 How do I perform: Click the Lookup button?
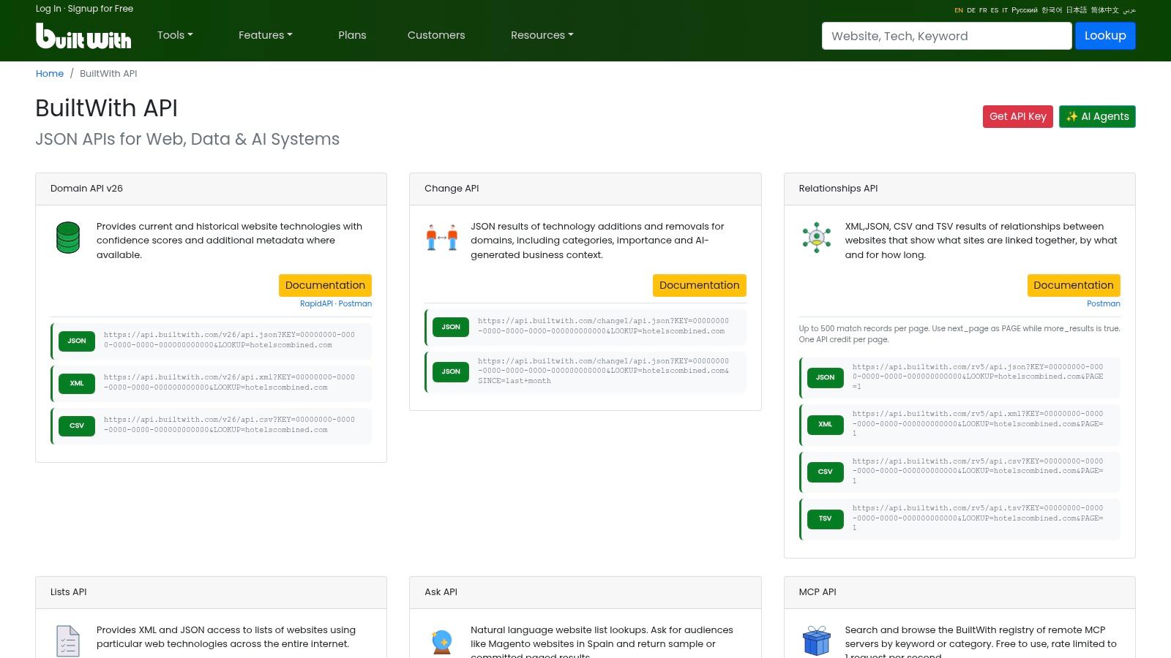click(1105, 36)
